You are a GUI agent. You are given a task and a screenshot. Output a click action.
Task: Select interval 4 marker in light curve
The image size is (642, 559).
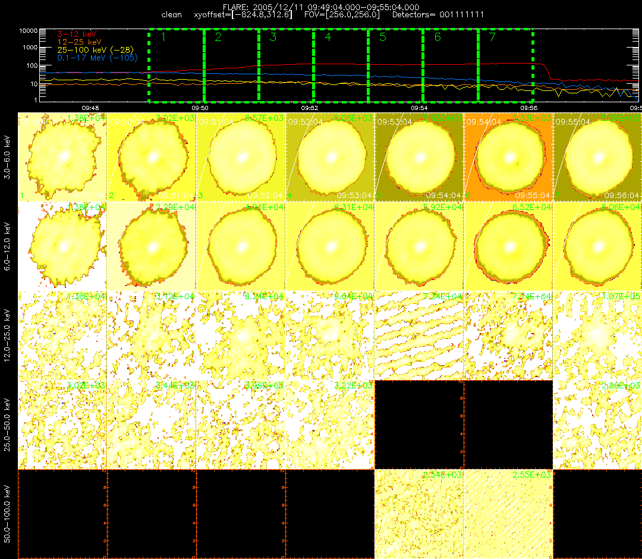328,37
